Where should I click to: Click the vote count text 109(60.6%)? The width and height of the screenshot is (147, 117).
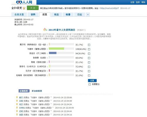point(81,49)
